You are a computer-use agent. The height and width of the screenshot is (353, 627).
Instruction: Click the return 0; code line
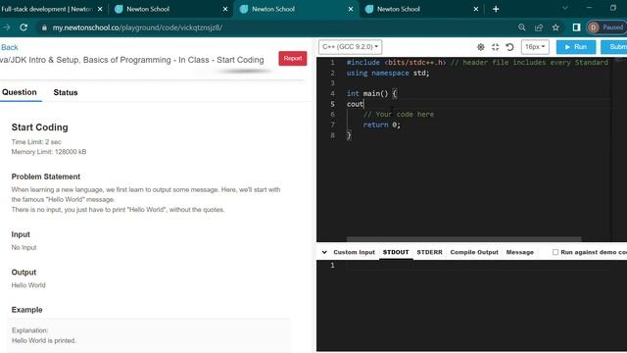pyautogui.click(x=381, y=125)
